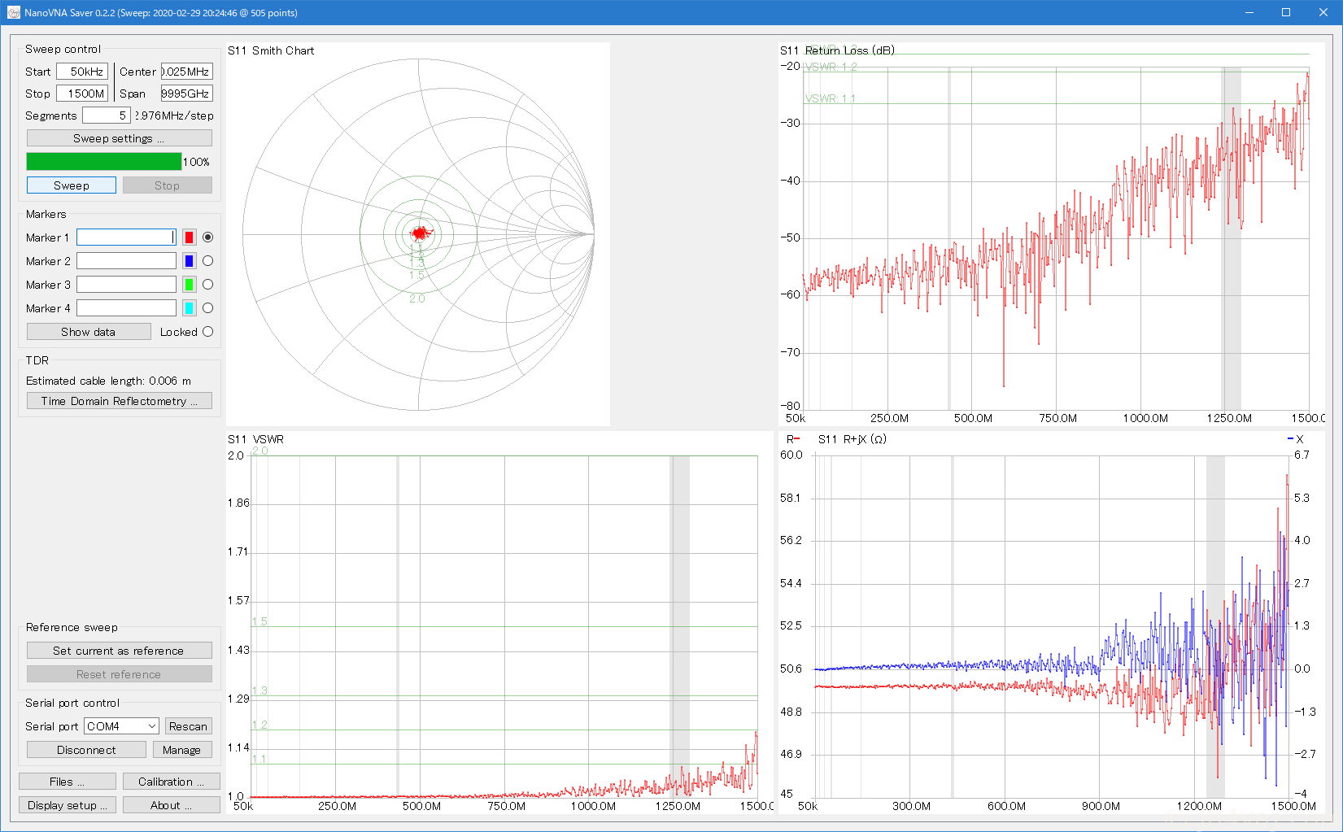Click Set current as reference button
Image resolution: width=1343 pixels, height=832 pixels.
click(x=120, y=651)
